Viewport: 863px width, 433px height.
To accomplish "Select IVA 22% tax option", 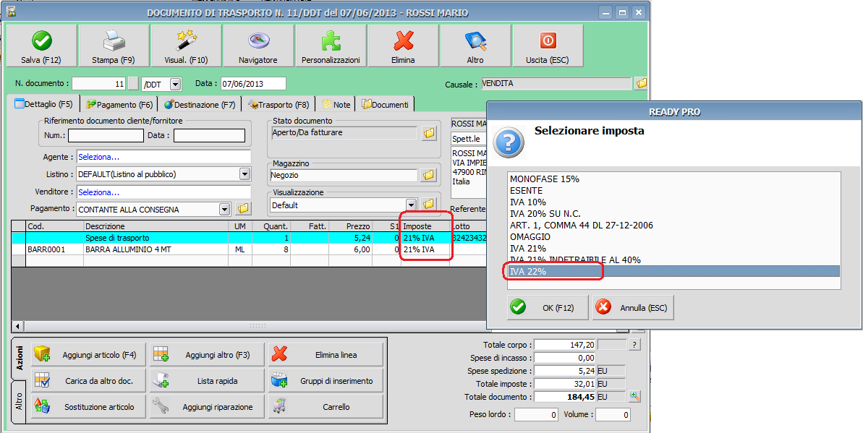I will pos(673,271).
